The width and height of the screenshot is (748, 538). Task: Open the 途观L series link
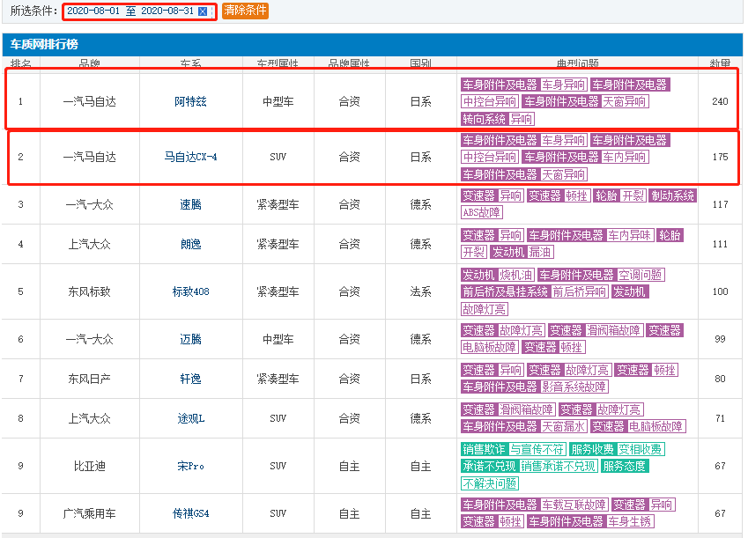click(190, 418)
